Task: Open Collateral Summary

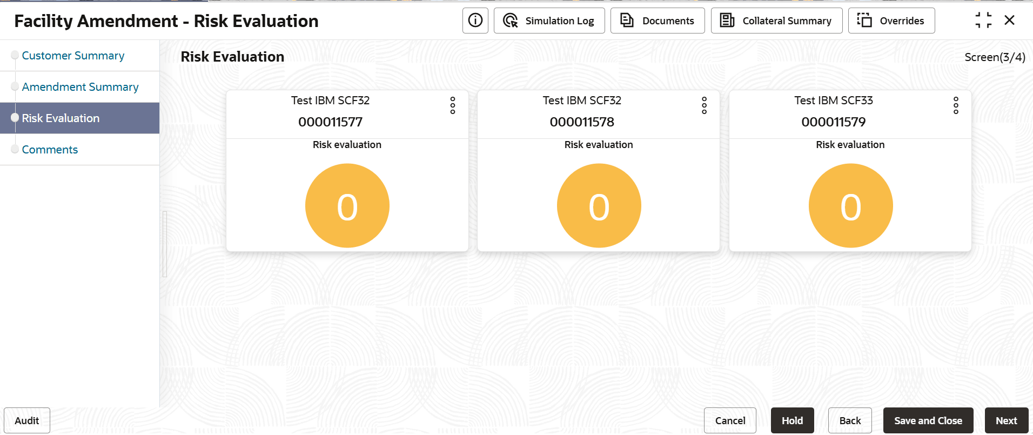Action: [776, 21]
